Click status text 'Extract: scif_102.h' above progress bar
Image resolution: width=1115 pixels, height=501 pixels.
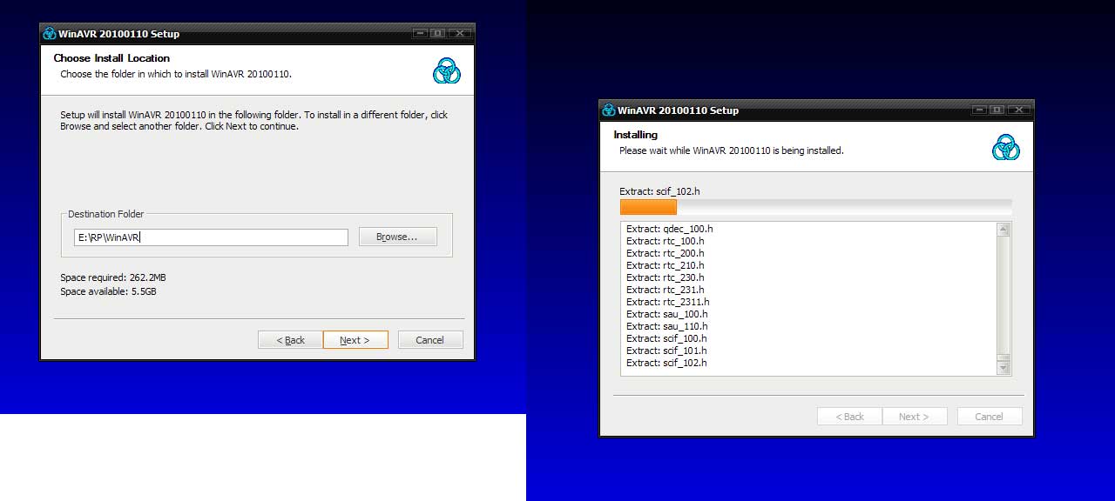click(x=659, y=191)
